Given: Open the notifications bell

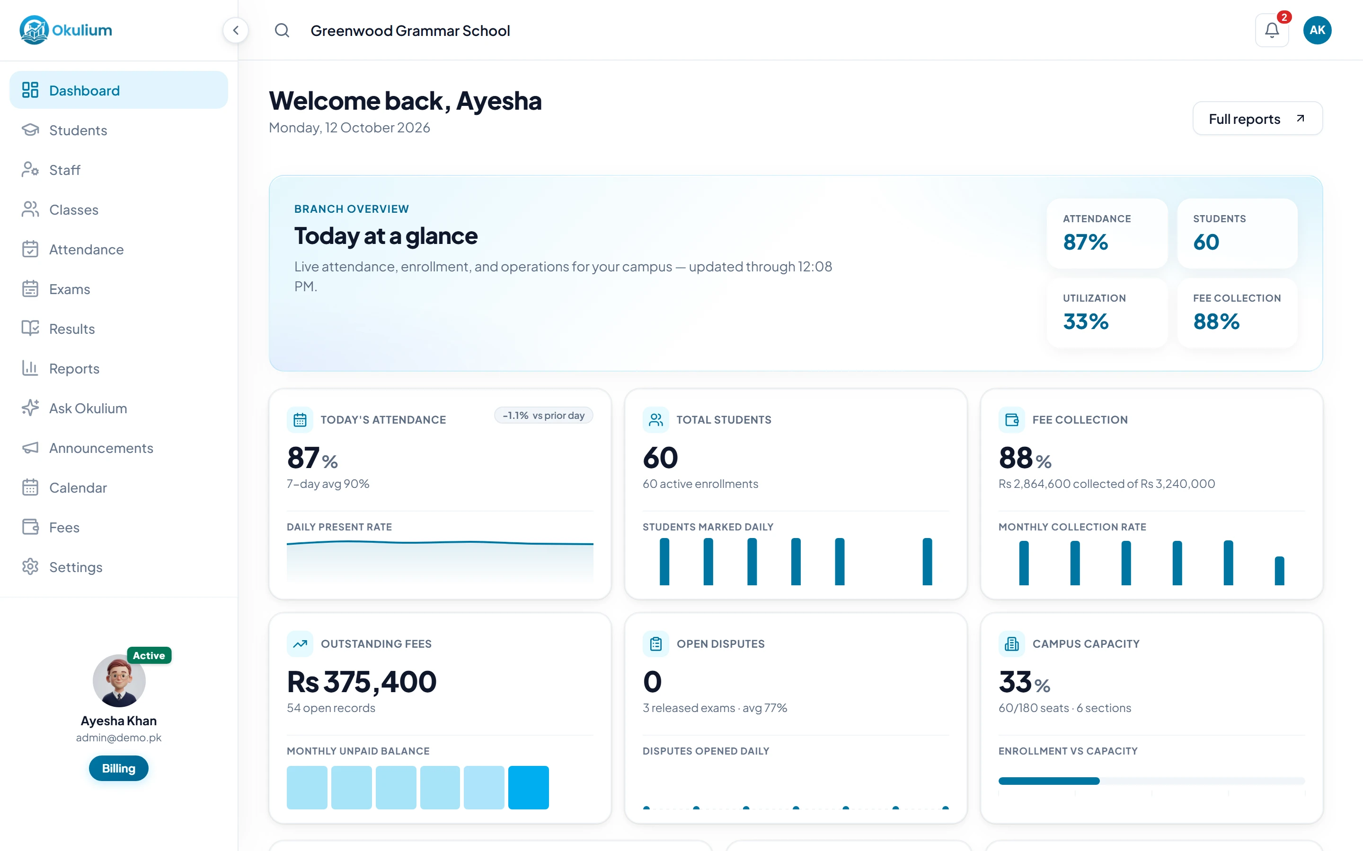Looking at the screenshot, I should click(x=1272, y=30).
